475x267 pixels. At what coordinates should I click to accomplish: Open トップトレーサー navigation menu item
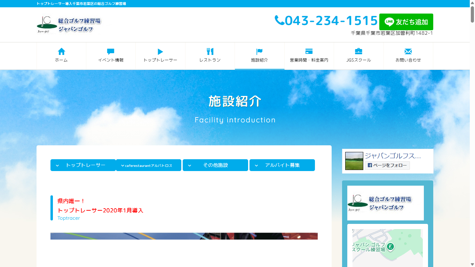(x=160, y=56)
